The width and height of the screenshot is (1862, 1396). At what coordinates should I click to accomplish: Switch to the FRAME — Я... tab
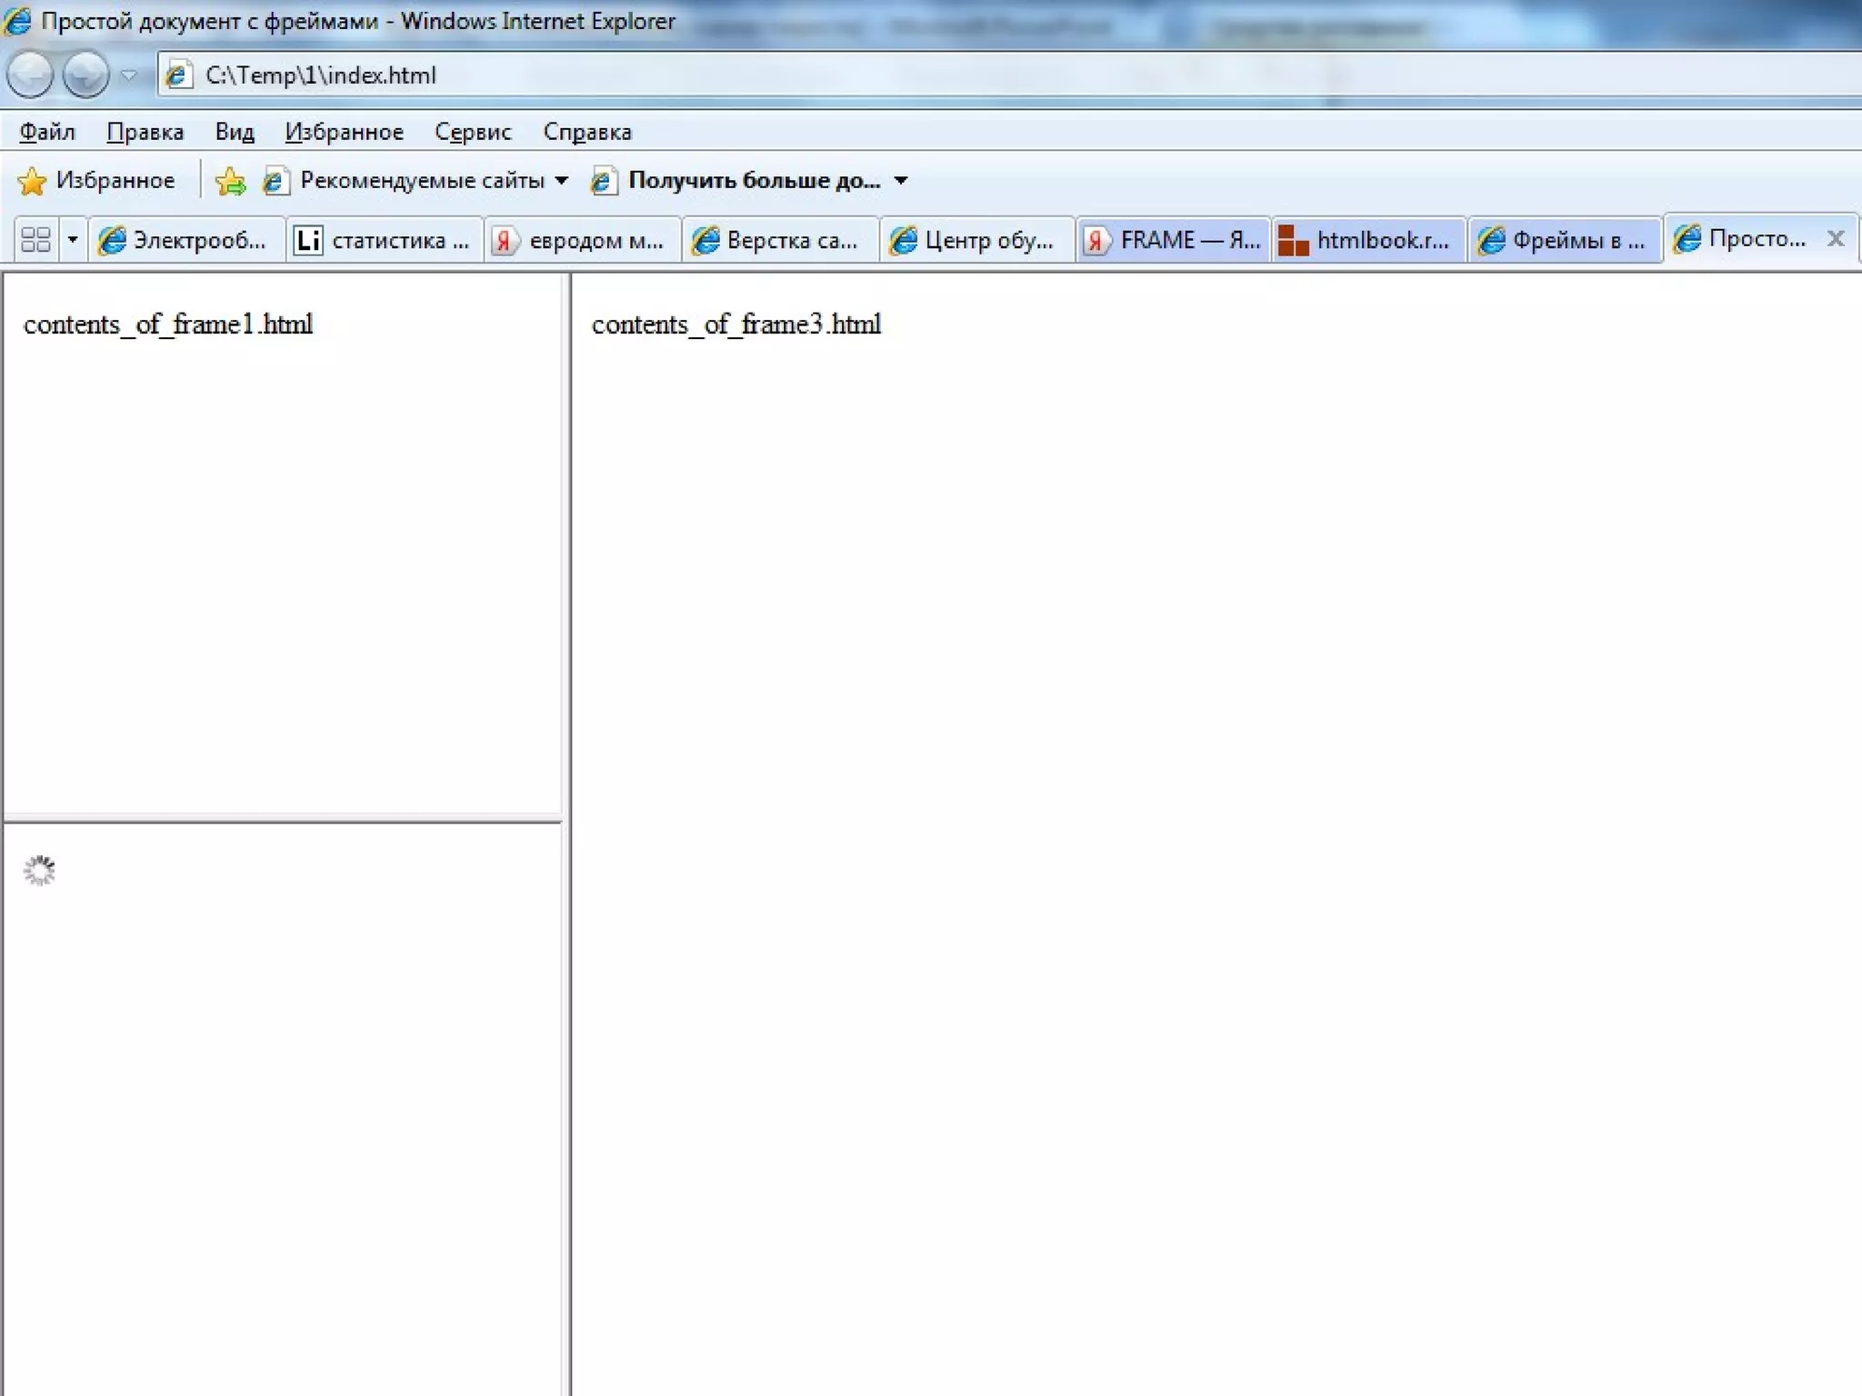click(x=1173, y=240)
